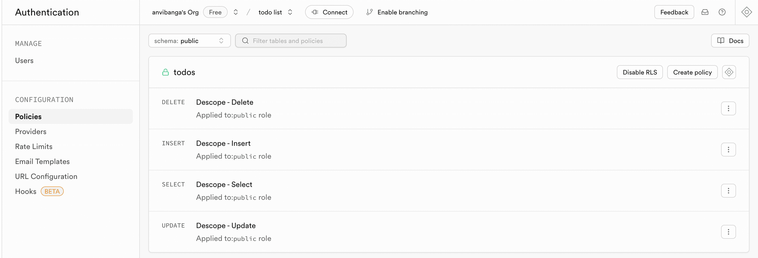
Task: Open the todo list project switcher
Action: [x=290, y=12]
